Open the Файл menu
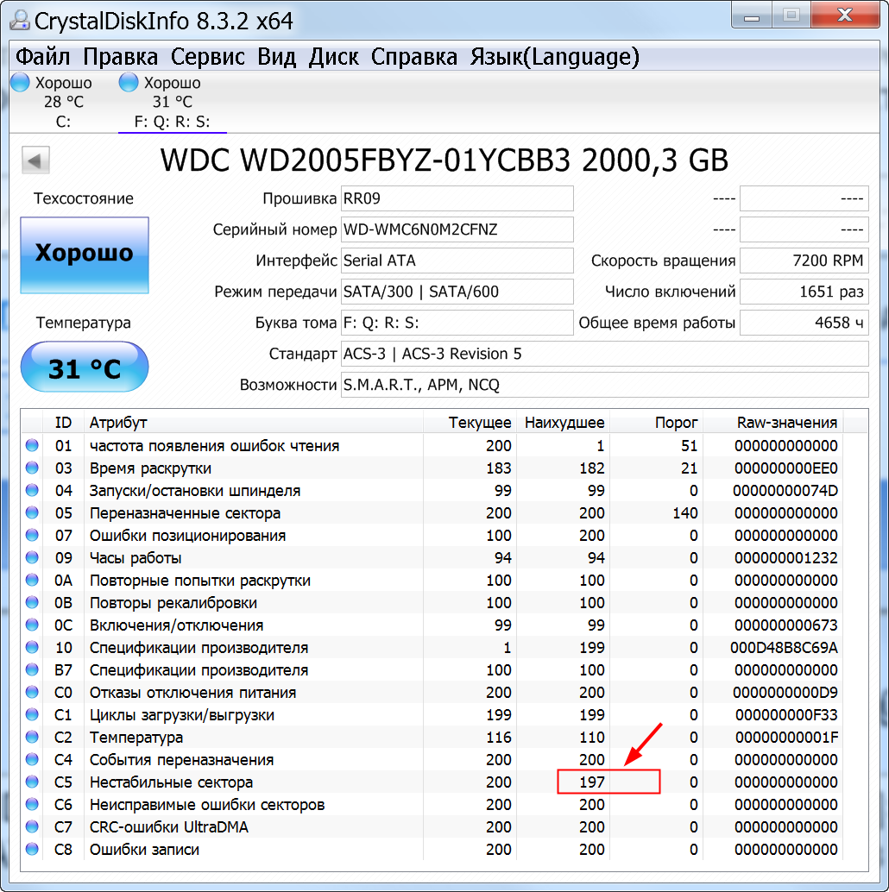This screenshot has width=889, height=892. [x=42, y=57]
